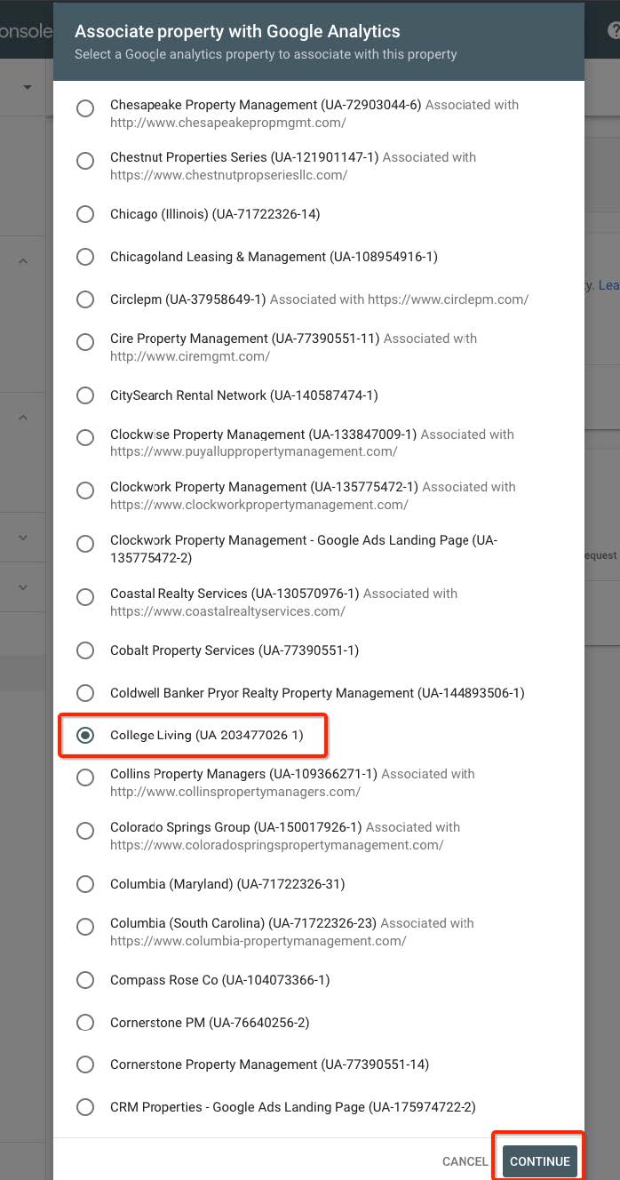Viewport: 620px width, 1180px height.
Task: Select Clockwise Property Management radio button
Action: pyautogui.click(x=85, y=438)
